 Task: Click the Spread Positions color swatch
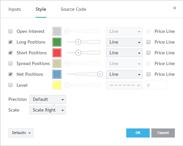click(57, 63)
